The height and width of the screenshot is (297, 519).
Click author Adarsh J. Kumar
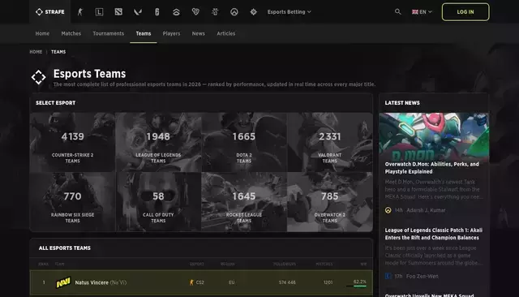pos(426,210)
